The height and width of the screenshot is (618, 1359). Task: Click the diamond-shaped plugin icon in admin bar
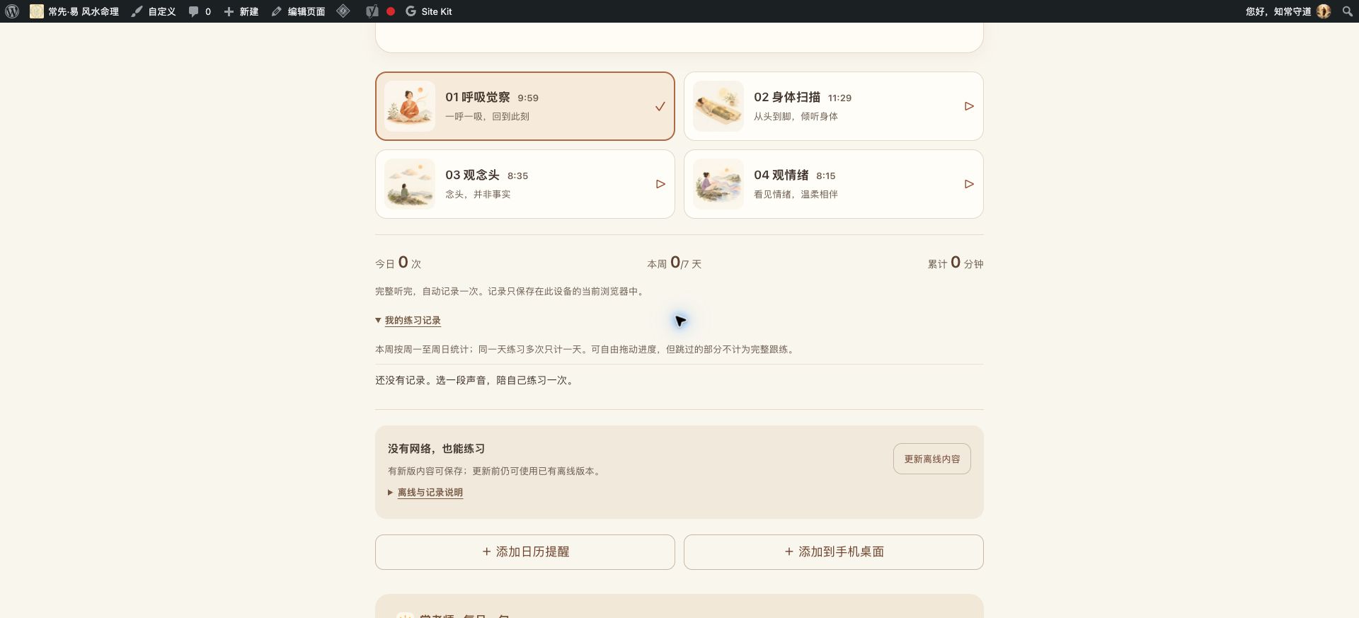[x=343, y=11]
